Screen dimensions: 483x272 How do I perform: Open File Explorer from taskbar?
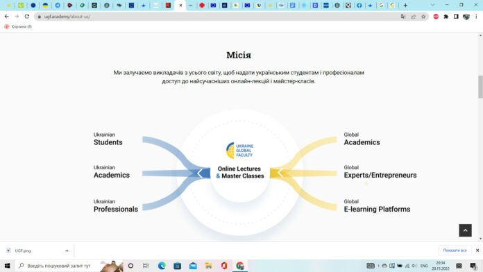[209, 266]
